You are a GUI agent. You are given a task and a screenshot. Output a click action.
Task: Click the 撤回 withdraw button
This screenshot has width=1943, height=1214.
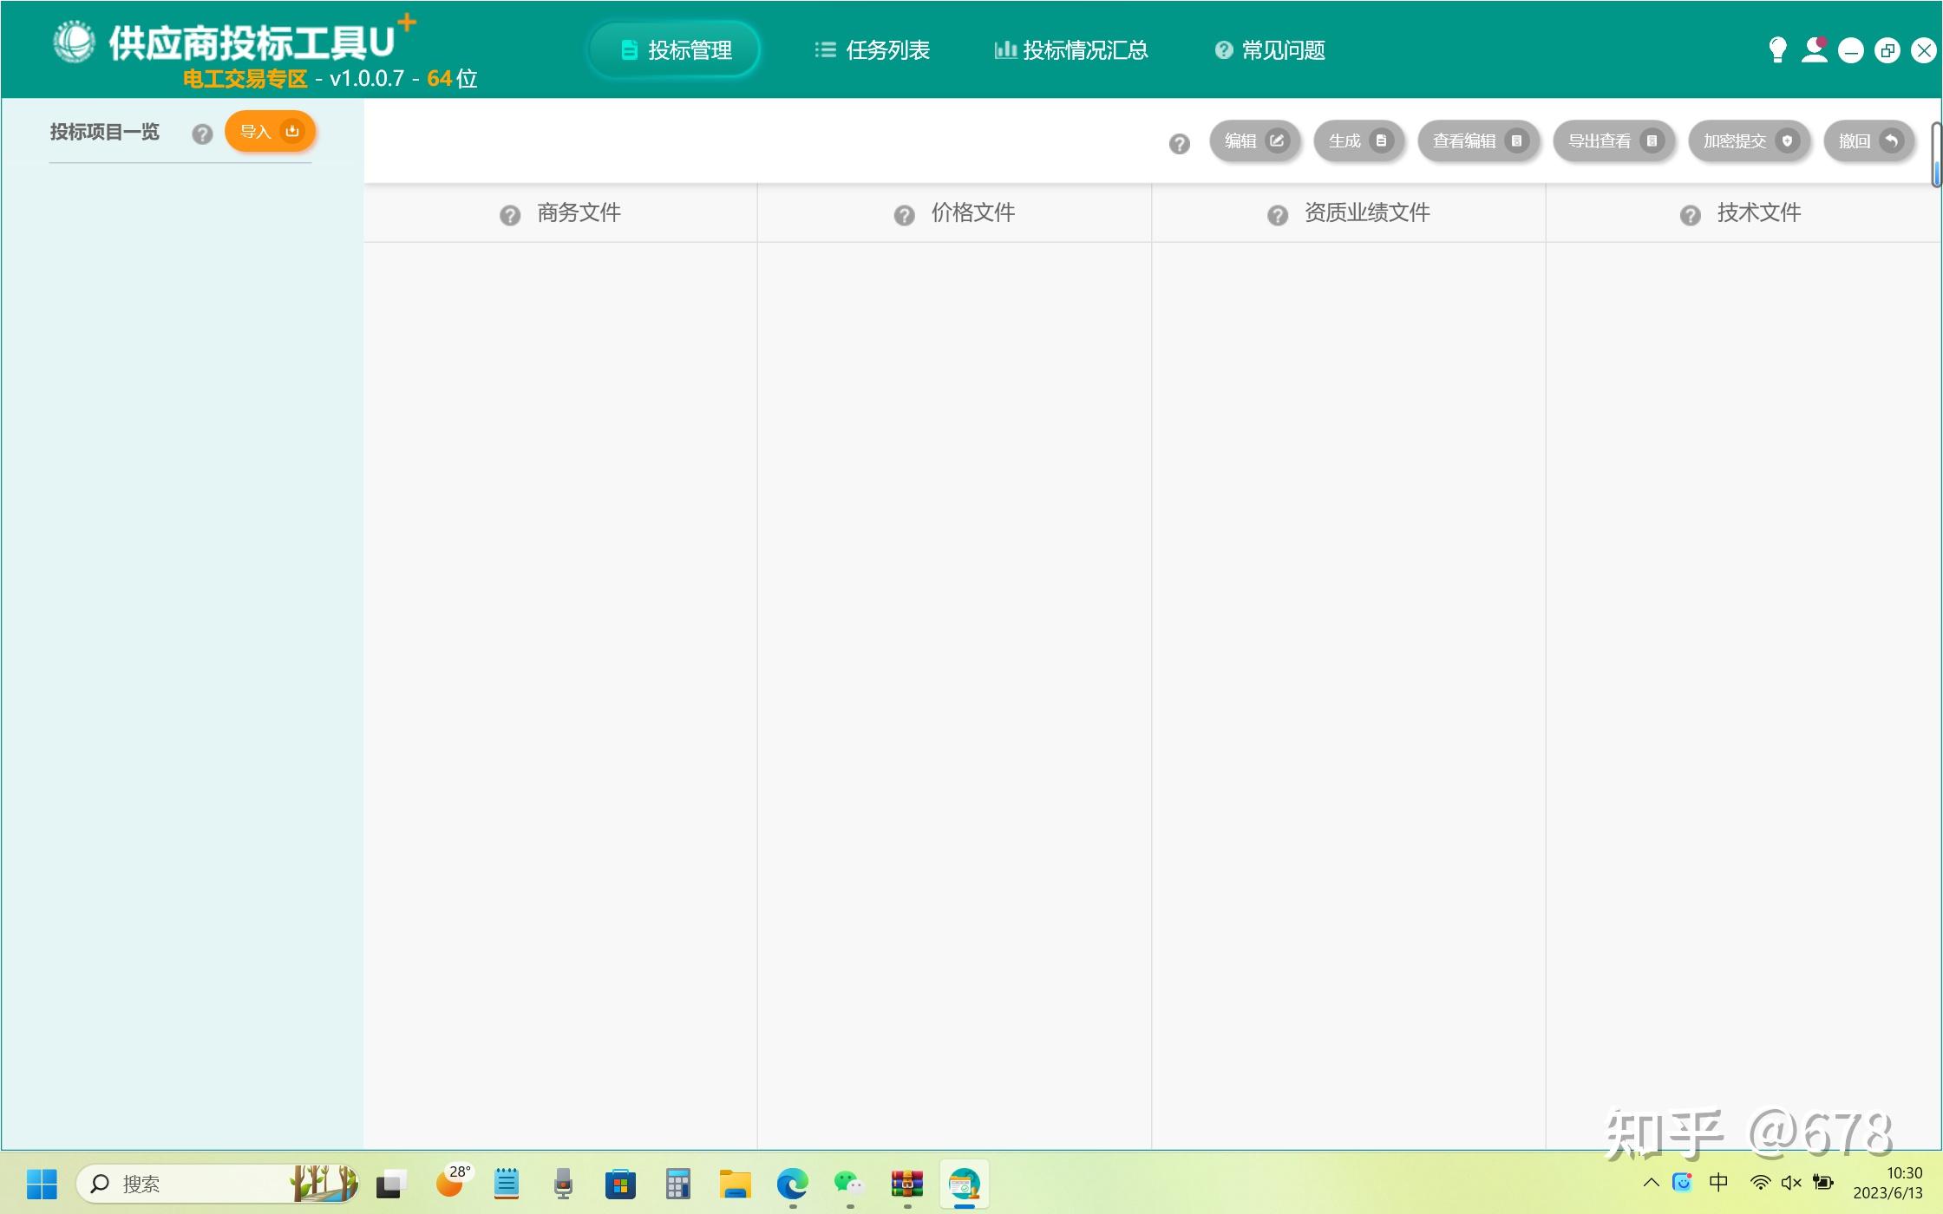pos(1868,141)
